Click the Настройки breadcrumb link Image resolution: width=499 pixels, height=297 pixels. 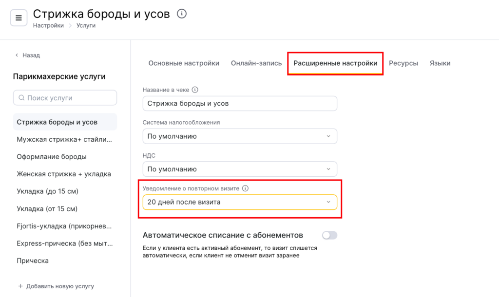click(48, 26)
